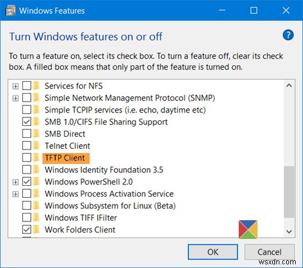Select the Windows TIFF IFilter label
The height and width of the screenshot is (268, 303).
(x=81, y=218)
